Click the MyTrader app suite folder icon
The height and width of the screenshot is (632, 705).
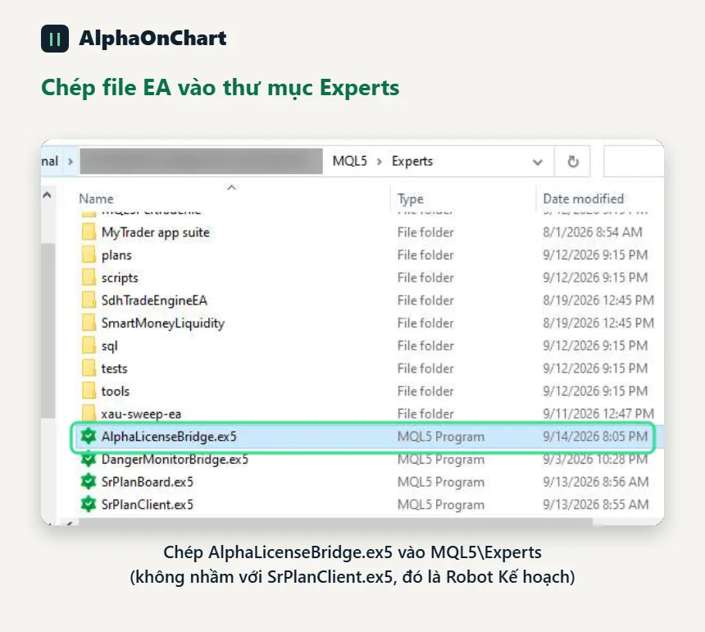[89, 232]
